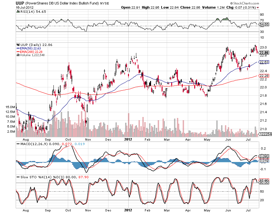Click the UUP ticker symbol title

coord(20,3)
